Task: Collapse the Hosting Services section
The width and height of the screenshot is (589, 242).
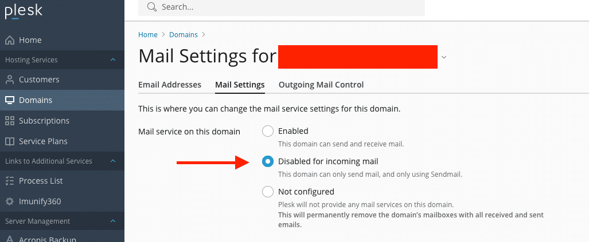Action: tap(113, 60)
